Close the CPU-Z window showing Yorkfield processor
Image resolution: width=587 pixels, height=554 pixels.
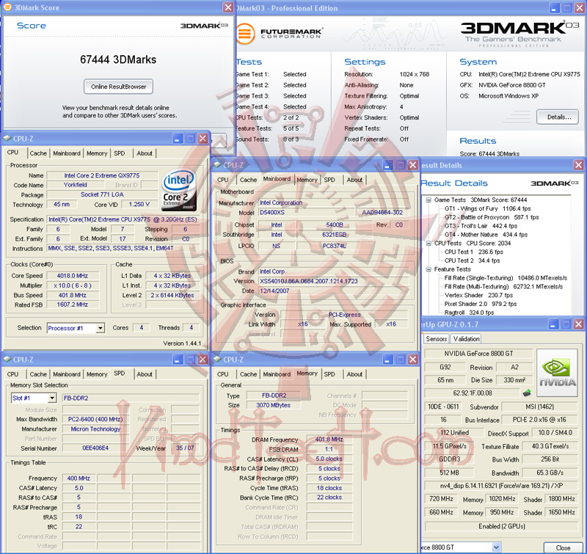pos(203,139)
